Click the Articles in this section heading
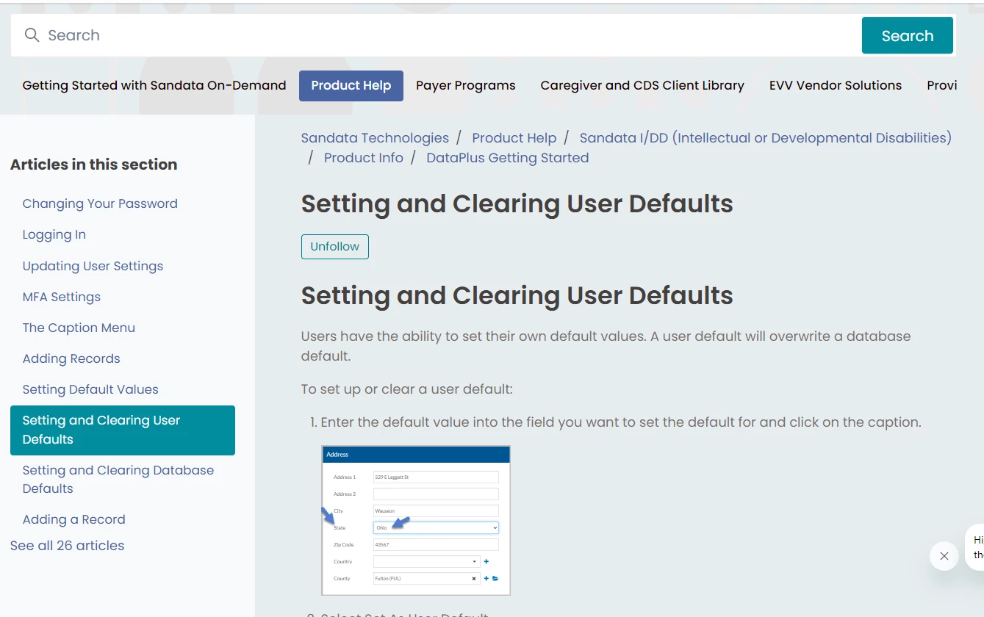The image size is (984, 617). [x=93, y=165]
